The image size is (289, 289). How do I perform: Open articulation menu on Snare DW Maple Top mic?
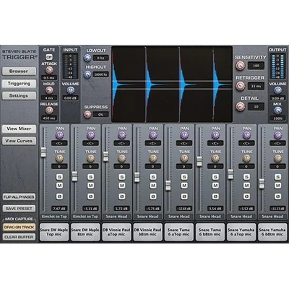(54, 217)
